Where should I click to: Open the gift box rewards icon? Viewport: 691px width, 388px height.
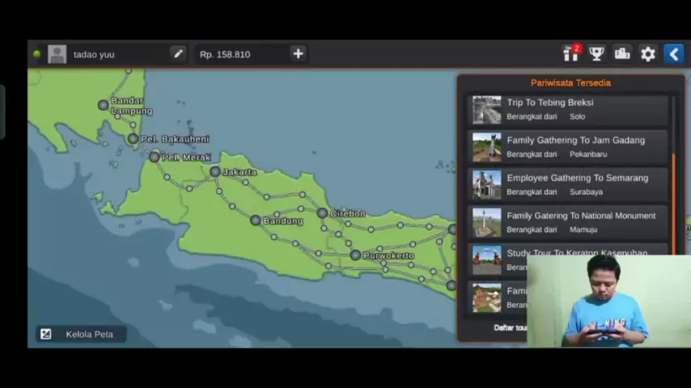571,54
